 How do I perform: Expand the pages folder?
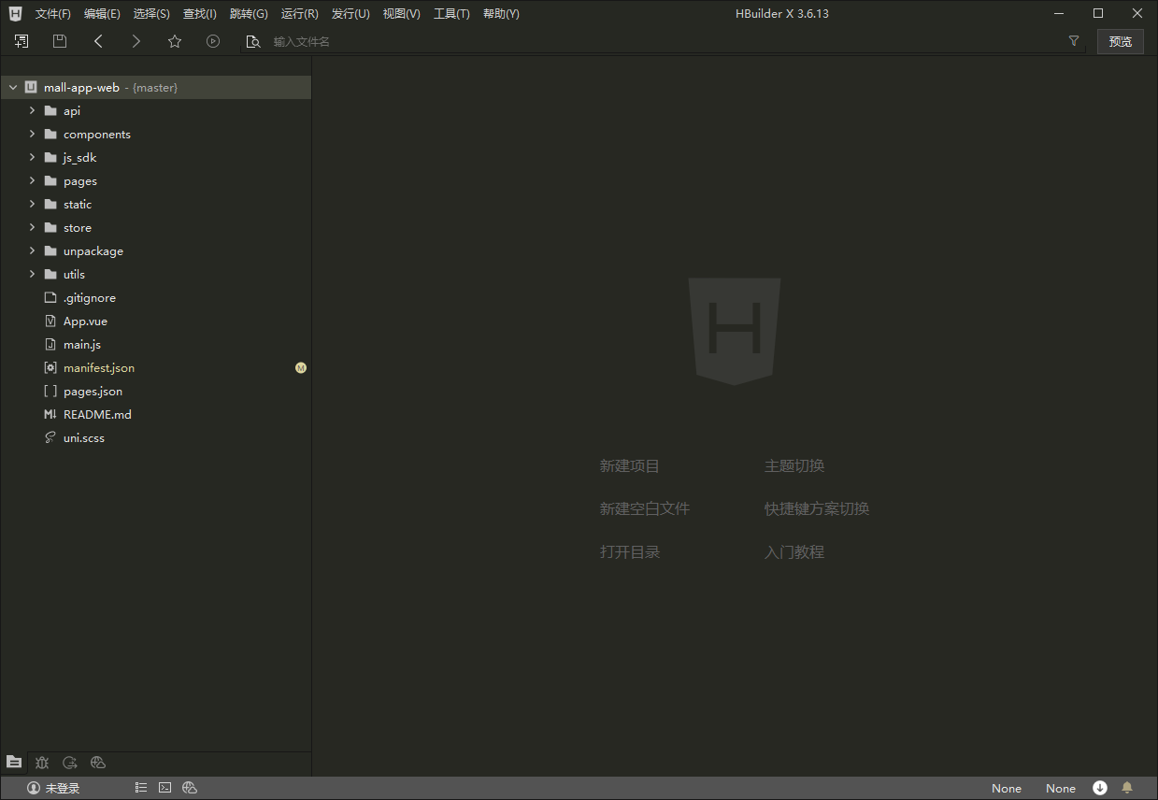(x=32, y=180)
